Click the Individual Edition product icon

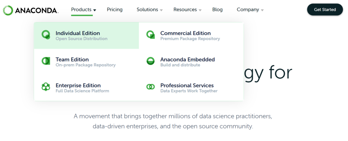pos(46,35)
